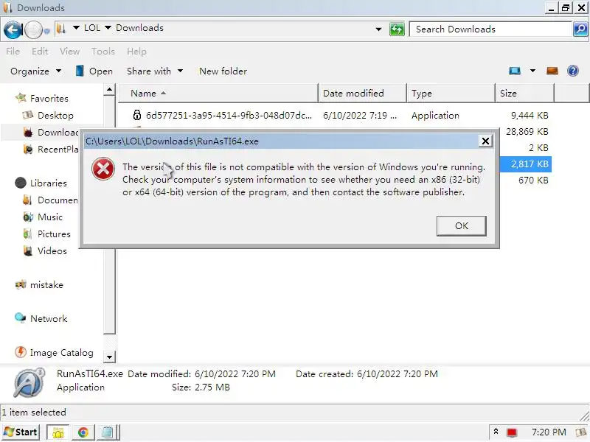Click the search magnifier icon
This screenshot has width=590, height=442.
(x=580, y=29)
